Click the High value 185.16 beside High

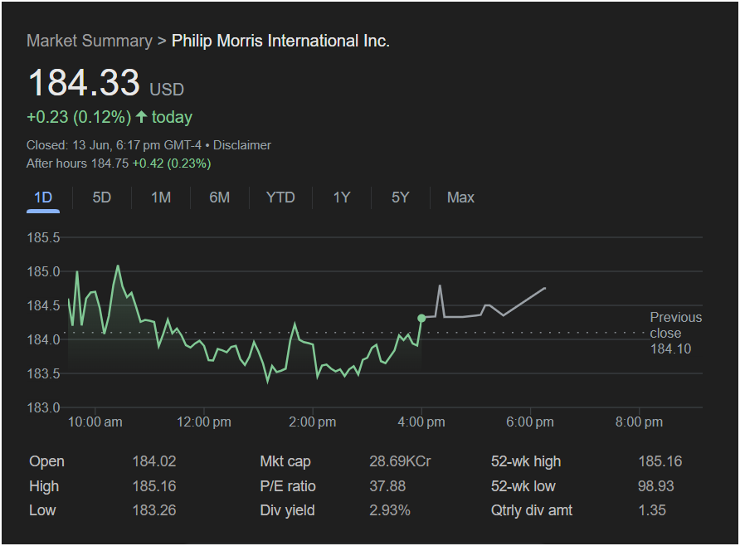[x=154, y=486]
